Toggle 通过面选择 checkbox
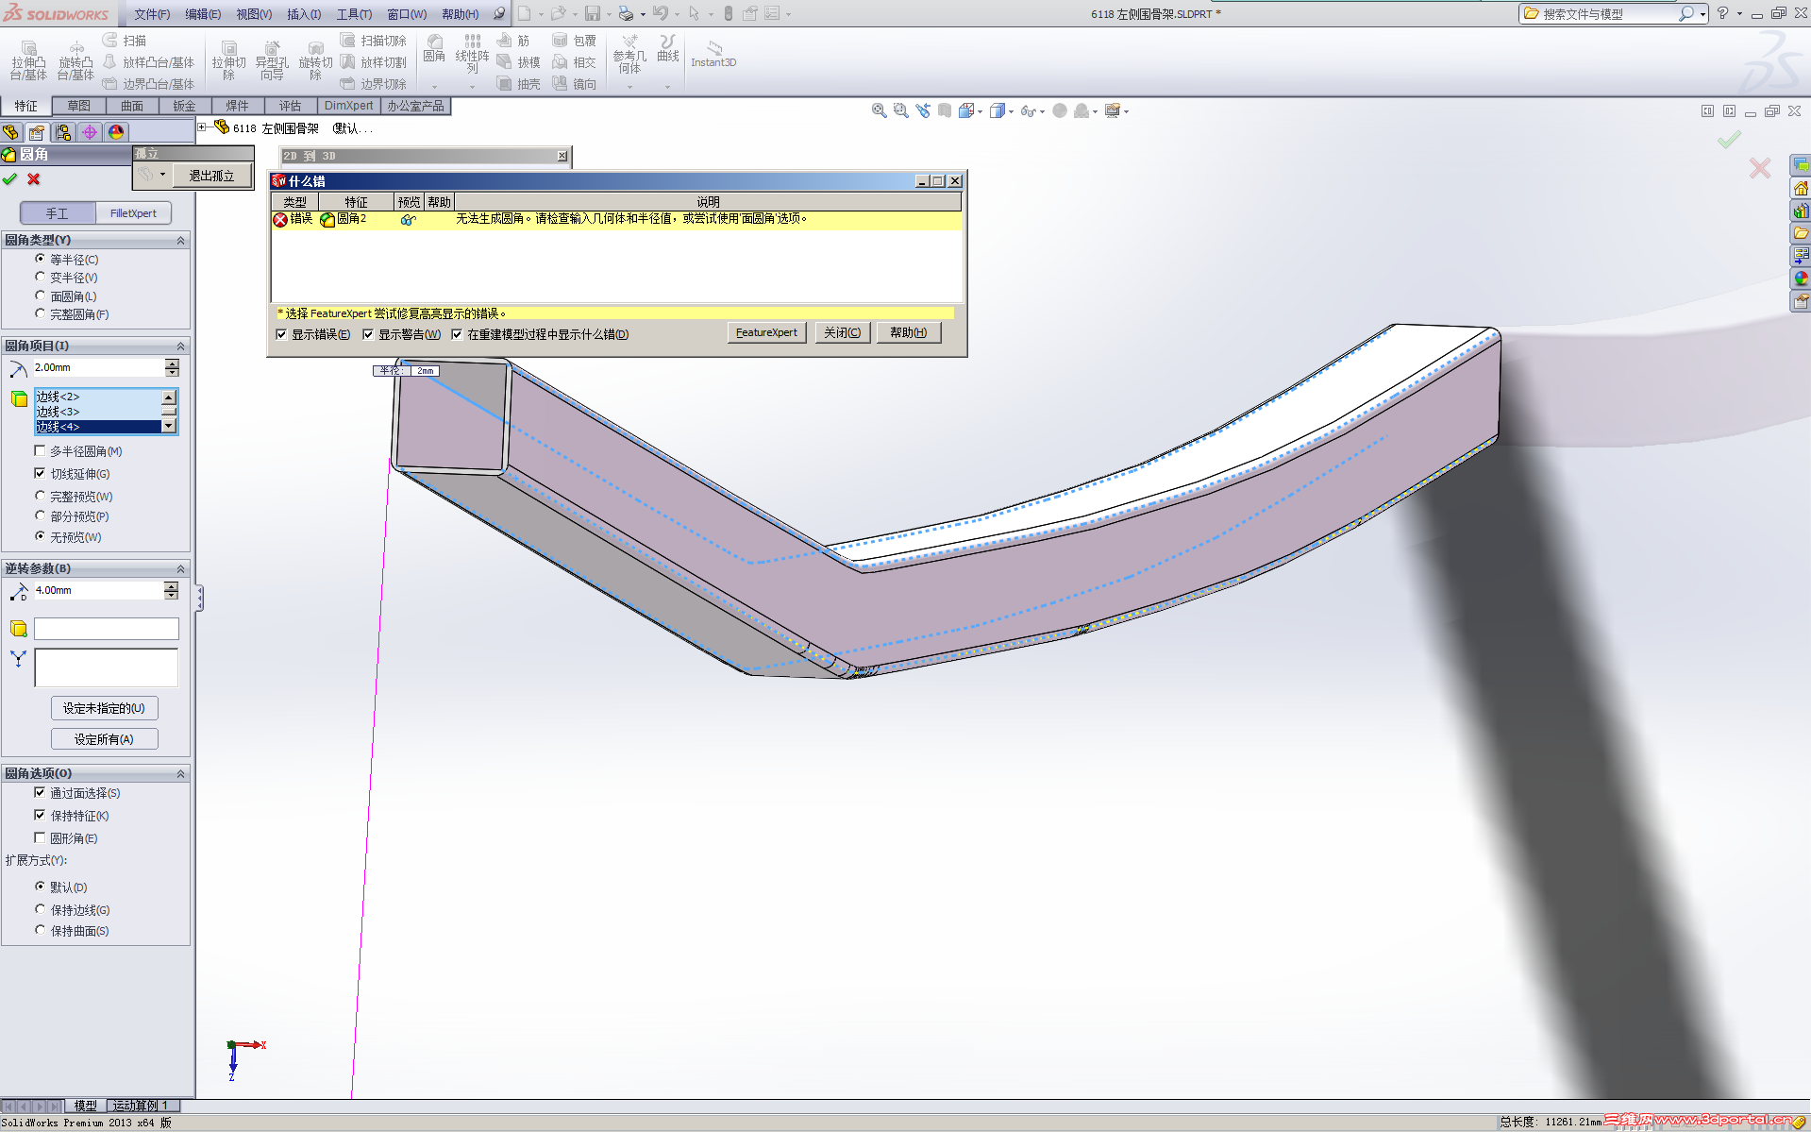Image resolution: width=1811 pixels, height=1132 pixels. 40,793
